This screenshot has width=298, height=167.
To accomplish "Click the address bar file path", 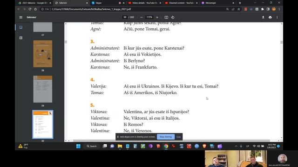I will click(91, 9).
